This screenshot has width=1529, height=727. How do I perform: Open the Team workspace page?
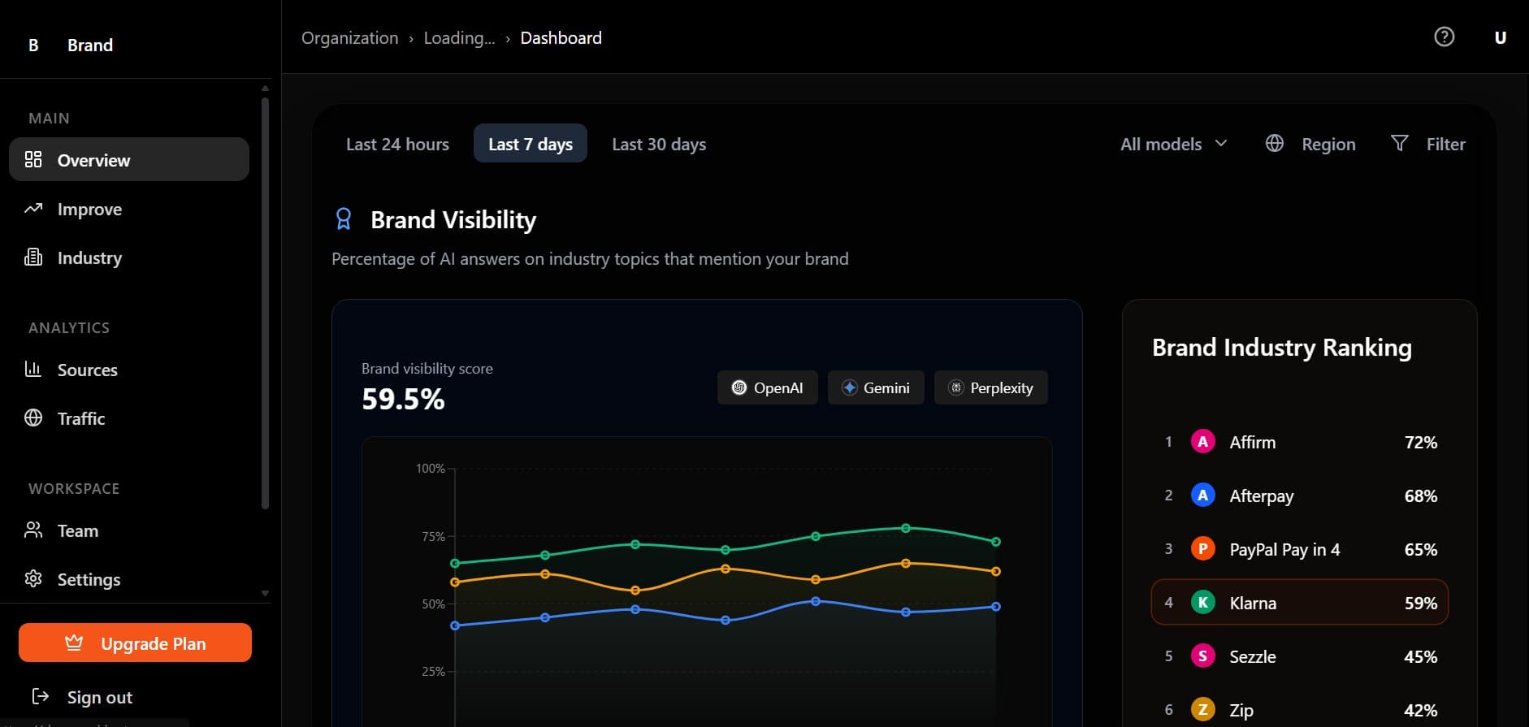129,530
